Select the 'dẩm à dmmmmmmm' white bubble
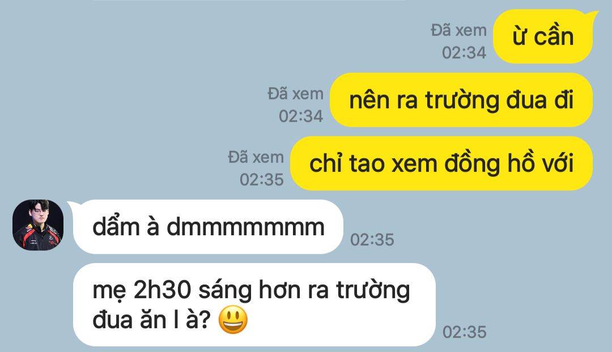Screen dimensions: 612x352 pyautogui.click(x=208, y=227)
